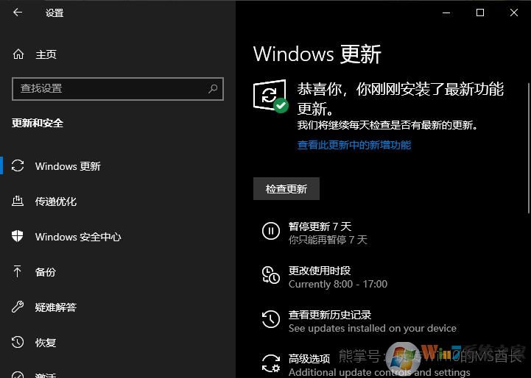The image size is (531, 378).
Task: Click the 更改使用时段 clock icon
Action: 270,274
